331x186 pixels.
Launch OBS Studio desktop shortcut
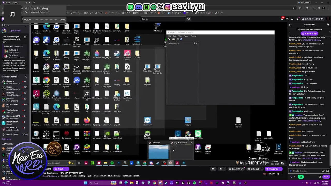pyautogui.click(x=46, y=135)
